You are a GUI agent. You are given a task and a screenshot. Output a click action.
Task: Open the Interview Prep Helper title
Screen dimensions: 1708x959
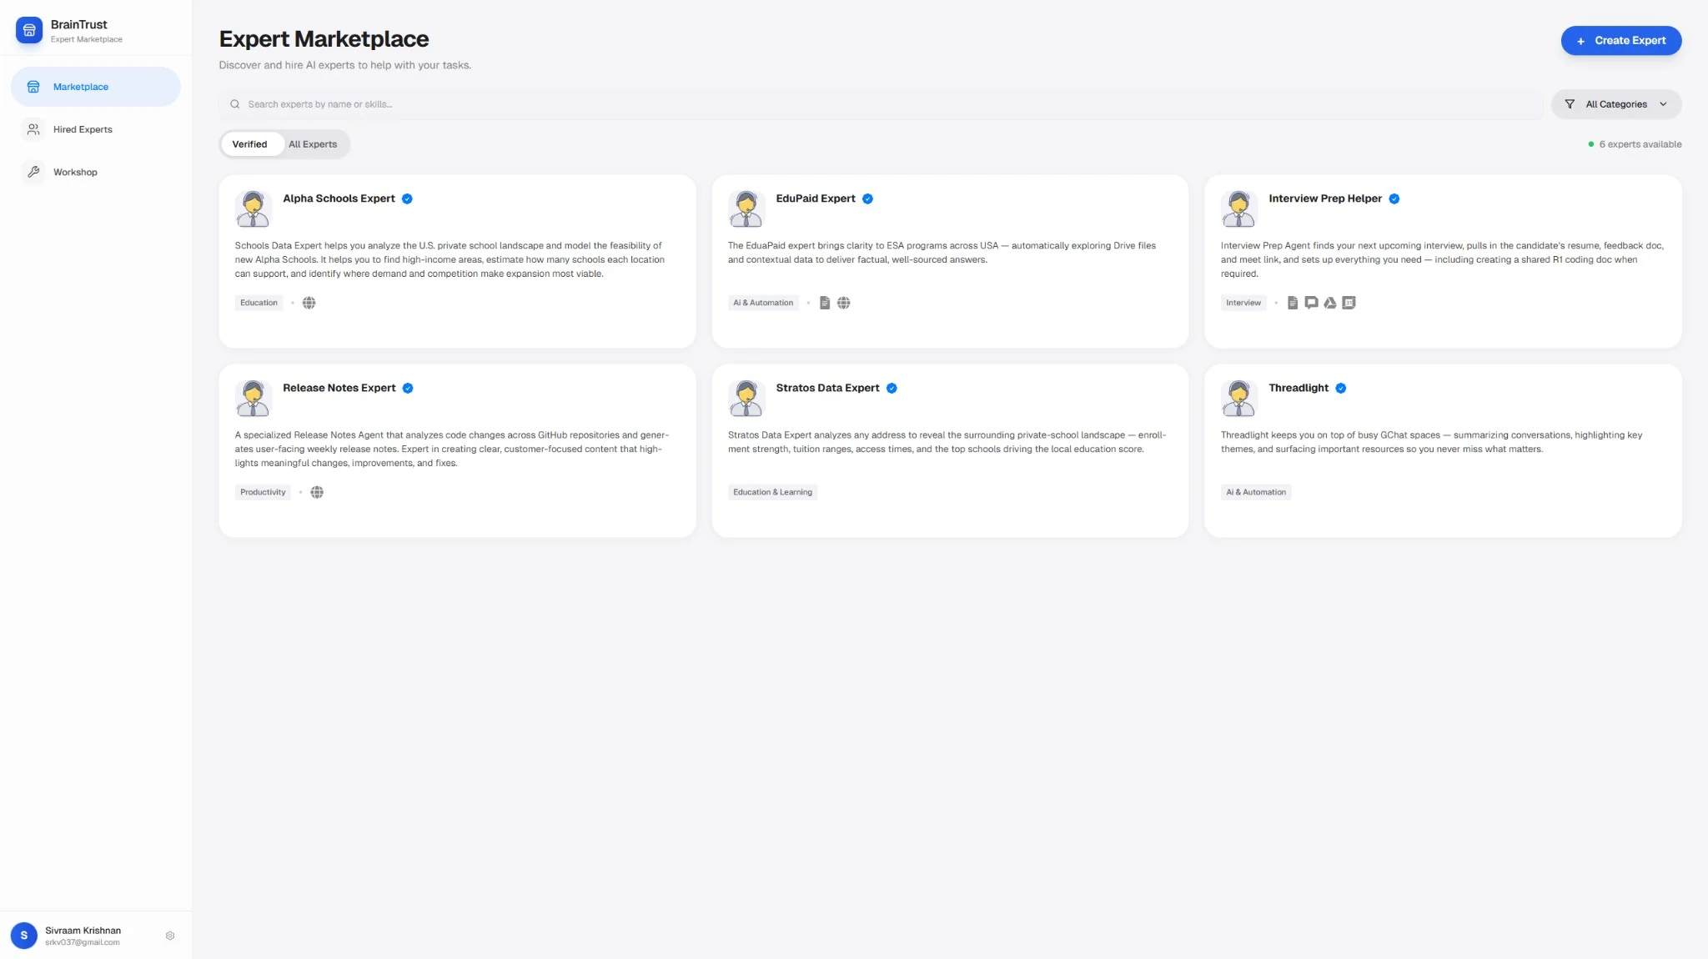[x=1325, y=198]
